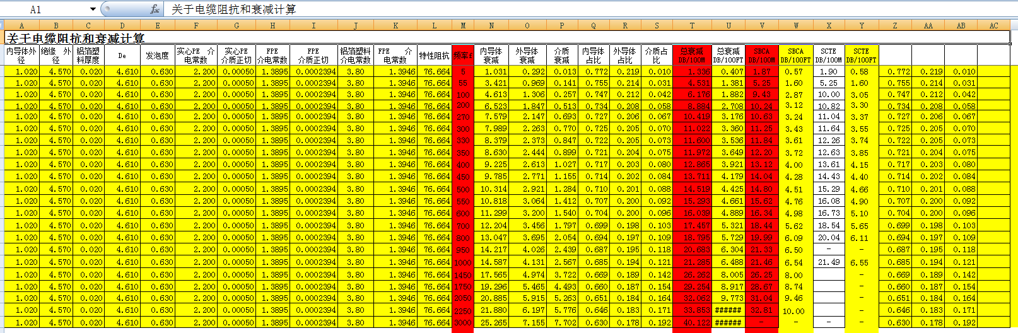Click the Name Box showing A1
Image resolution: width=1018 pixels, height=333 pixels.
44,9
